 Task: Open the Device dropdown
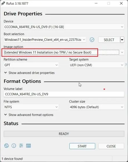[64, 27]
